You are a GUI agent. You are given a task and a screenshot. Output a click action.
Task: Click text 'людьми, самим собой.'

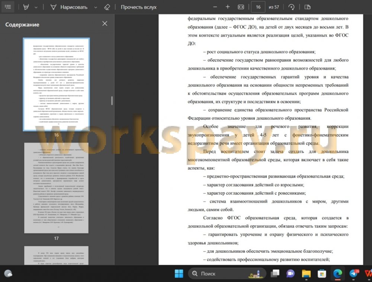tap(211, 210)
